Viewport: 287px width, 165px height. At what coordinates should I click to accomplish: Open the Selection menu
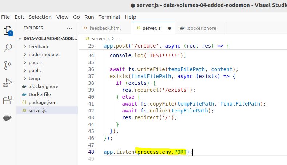pos(40,17)
